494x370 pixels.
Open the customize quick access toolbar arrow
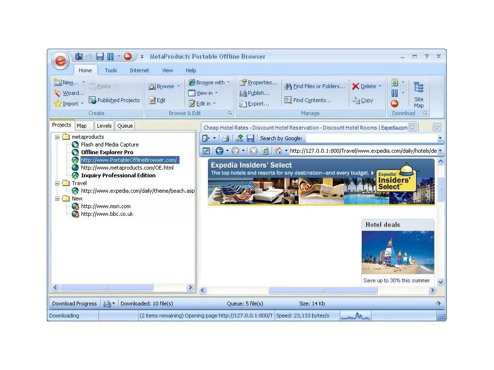[142, 57]
